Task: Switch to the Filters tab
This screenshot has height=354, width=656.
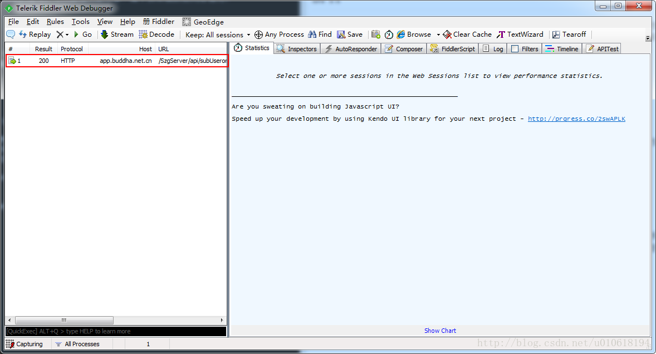Action: (525, 49)
